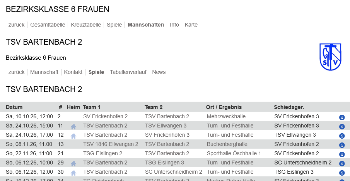
Task: Open the team News tab
Action: tap(159, 72)
